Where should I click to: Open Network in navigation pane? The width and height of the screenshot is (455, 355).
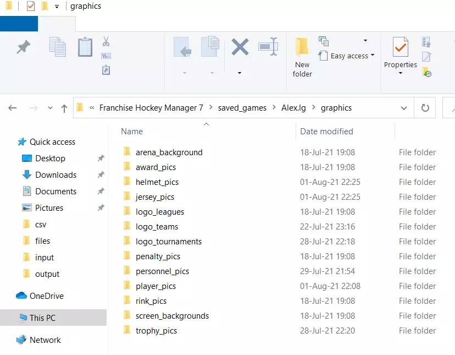(38, 340)
